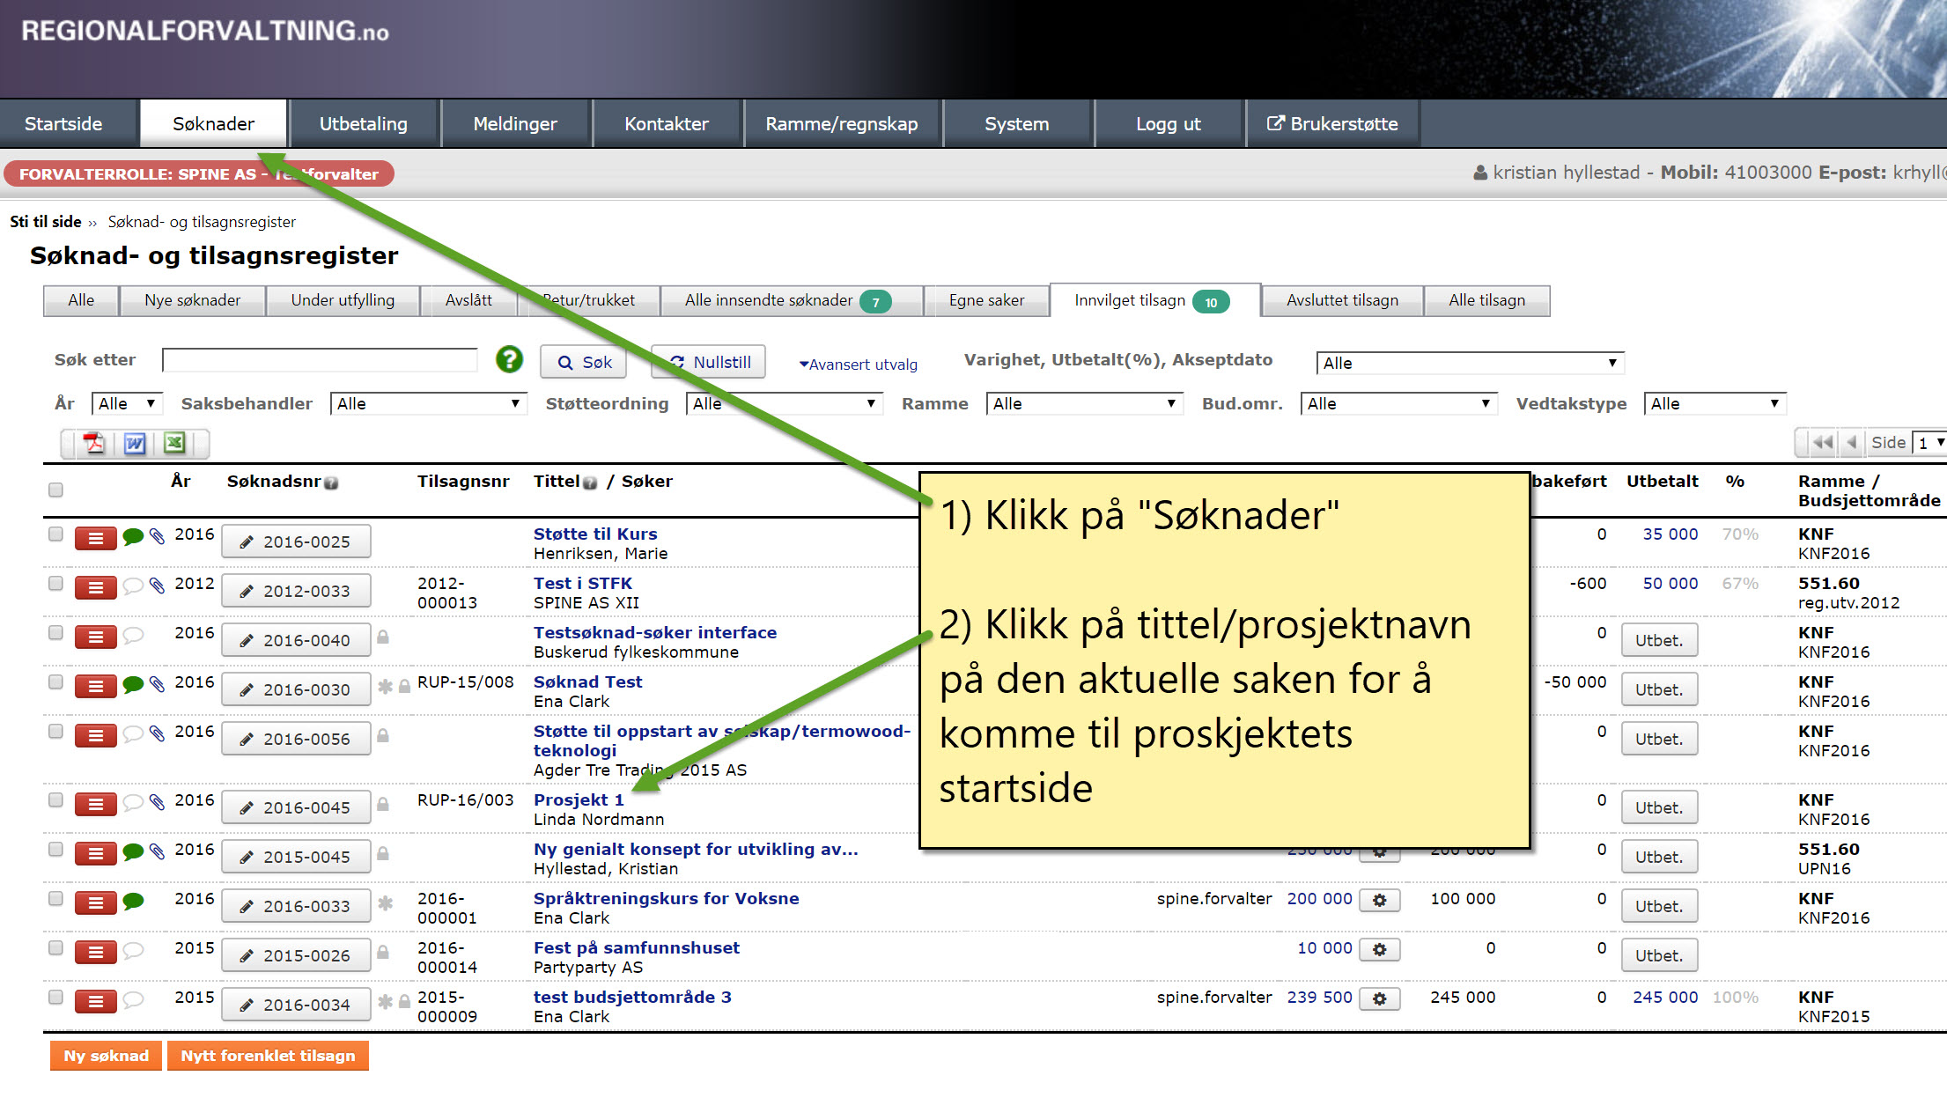Export list to Excel spreadsheet icon
1947x1105 pixels.
coord(174,443)
